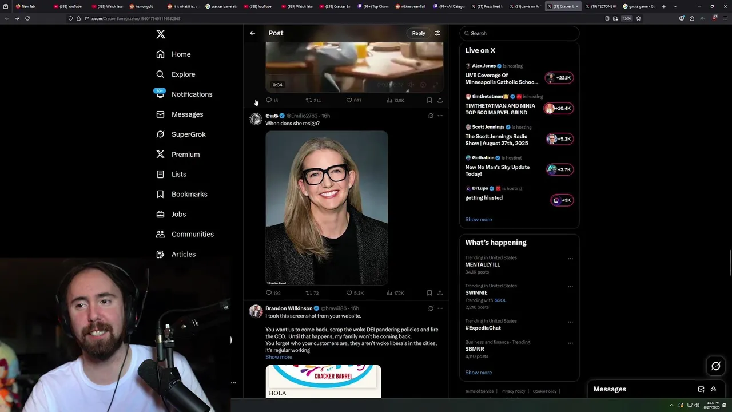Viewport: 732px width, 412px height.
Task: Click the Reply button in Post header
Action: [x=419, y=33]
